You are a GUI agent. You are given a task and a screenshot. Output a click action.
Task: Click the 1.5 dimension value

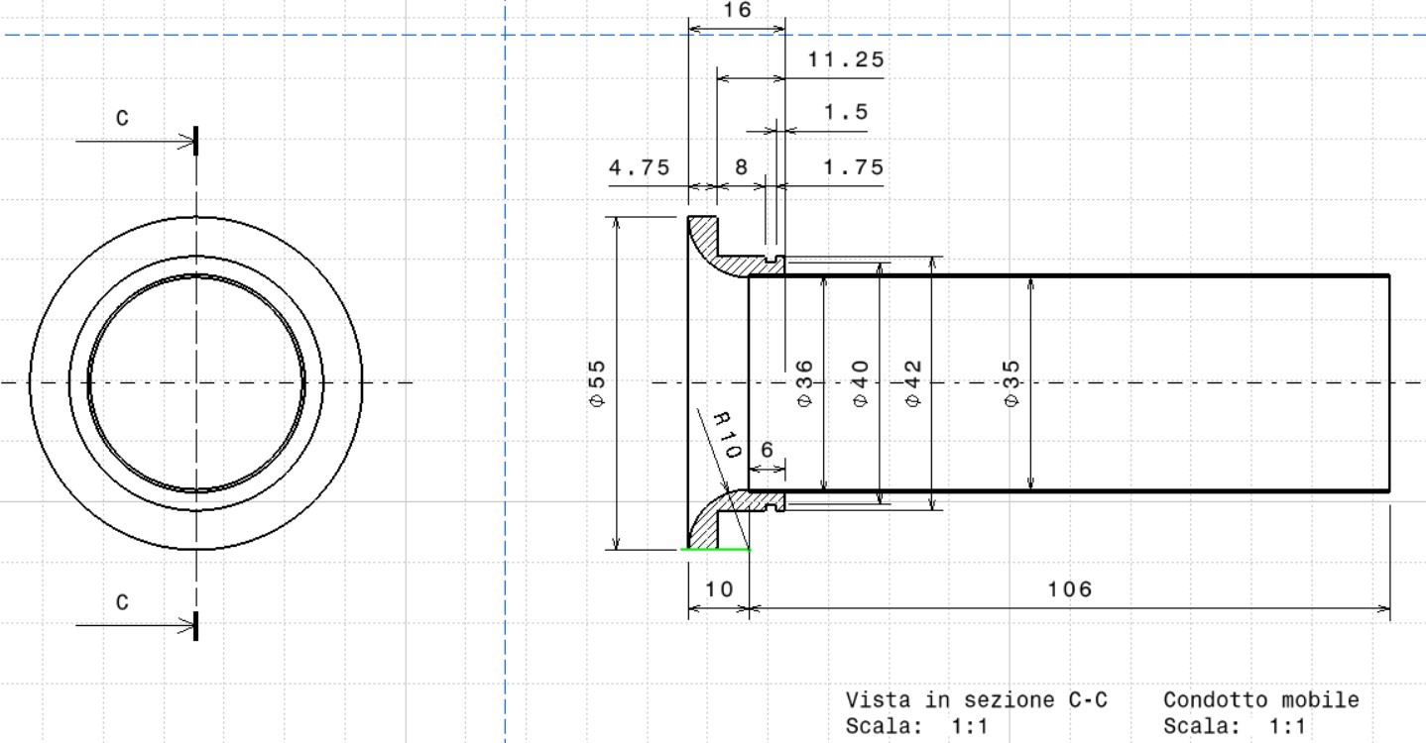pos(845,112)
